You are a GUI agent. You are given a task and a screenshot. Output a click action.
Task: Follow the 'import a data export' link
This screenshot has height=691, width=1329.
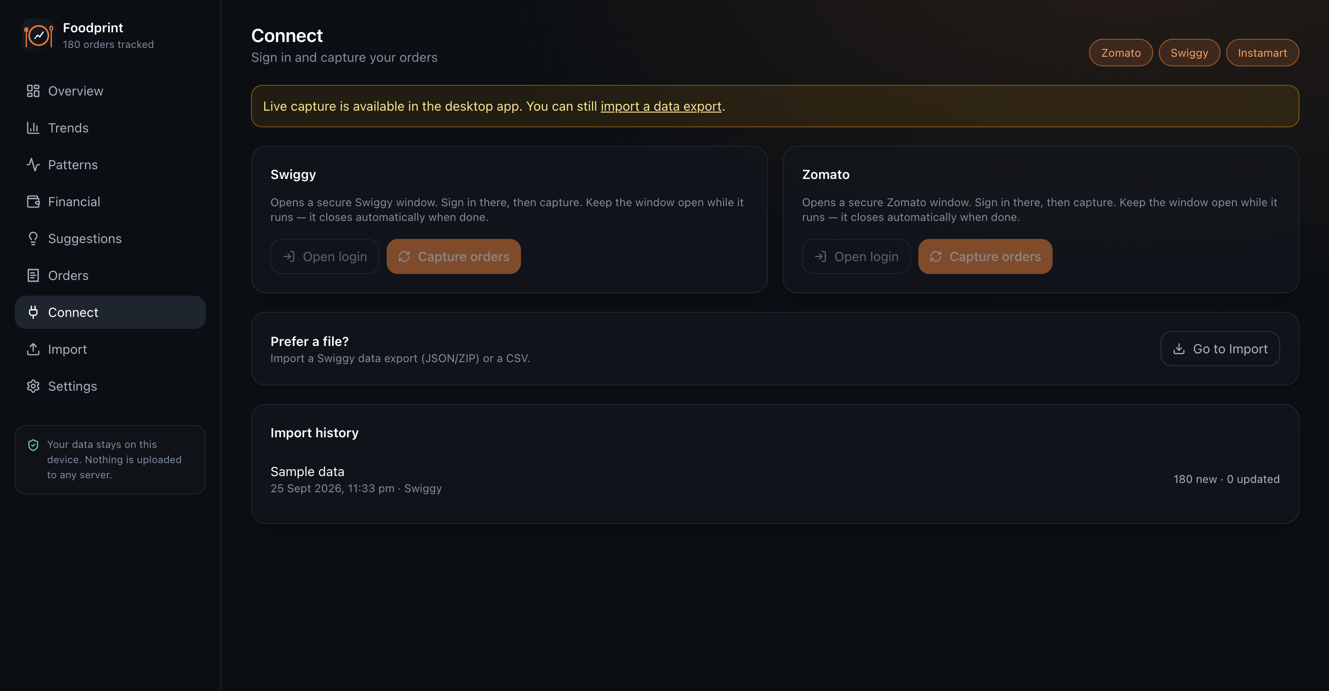point(661,106)
